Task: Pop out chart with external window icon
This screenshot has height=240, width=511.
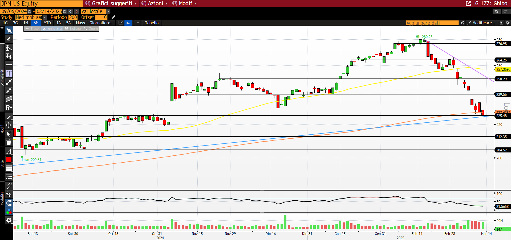Action: click(x=468, y=3)
